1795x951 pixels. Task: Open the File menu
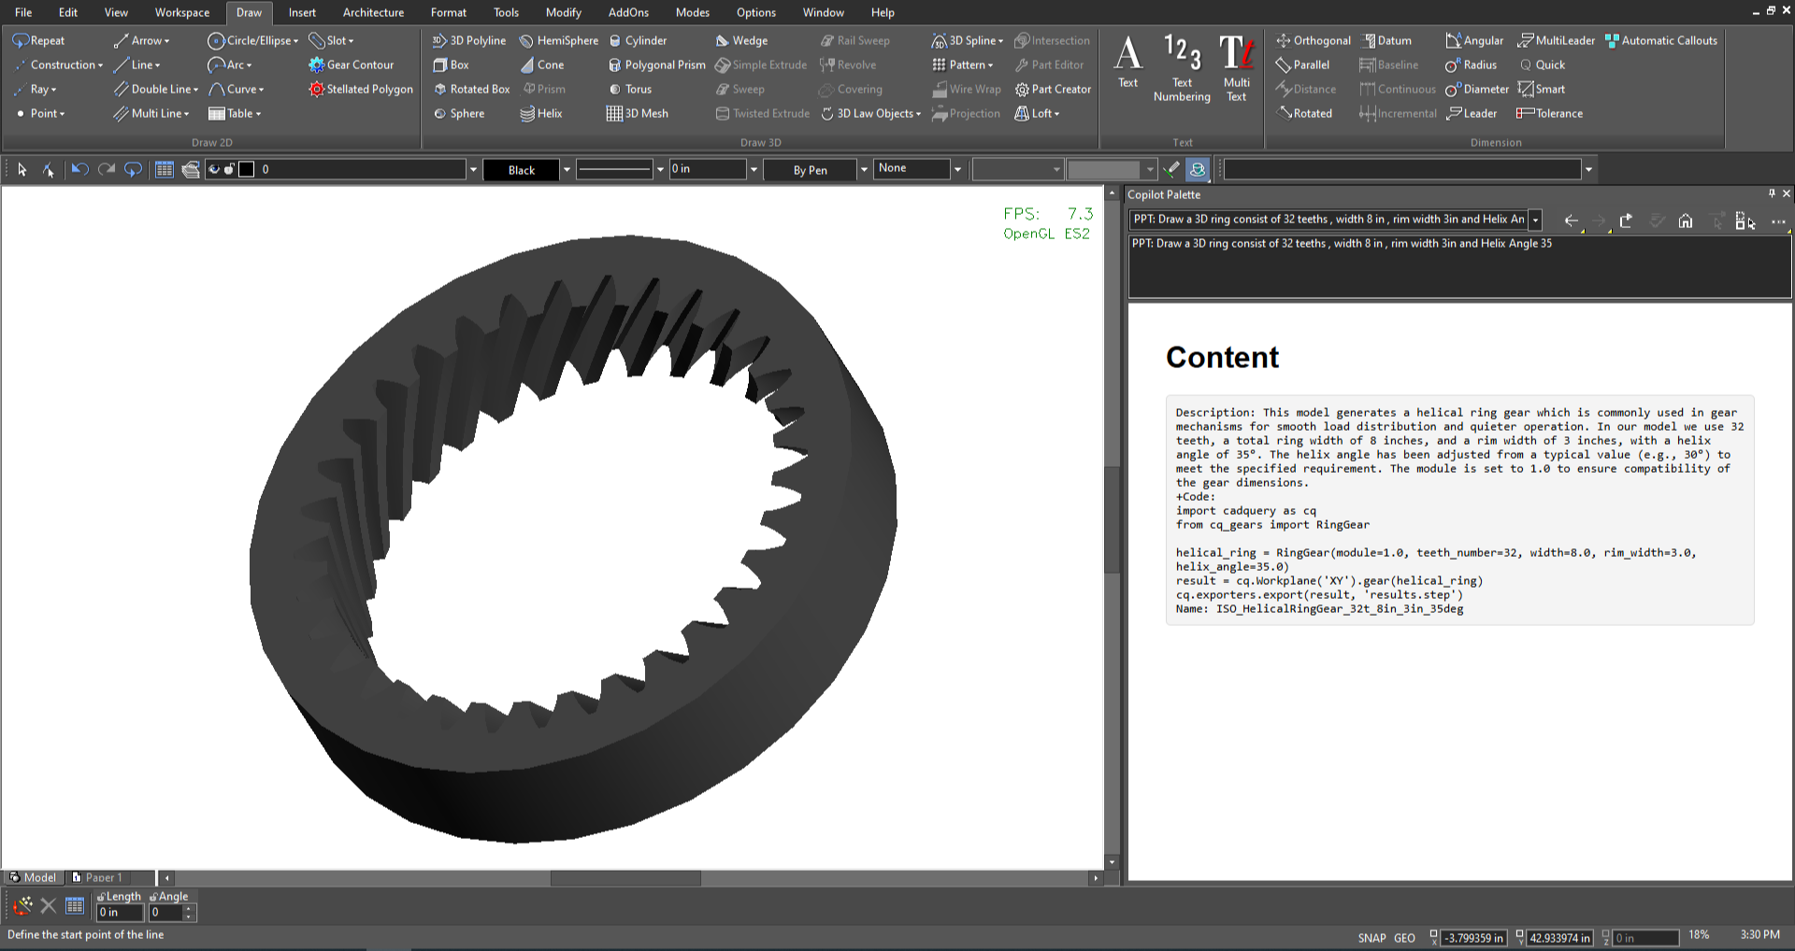point(23,12)
